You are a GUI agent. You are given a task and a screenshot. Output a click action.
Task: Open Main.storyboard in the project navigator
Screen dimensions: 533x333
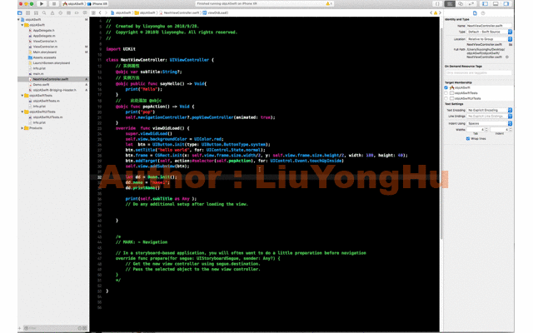44,52
